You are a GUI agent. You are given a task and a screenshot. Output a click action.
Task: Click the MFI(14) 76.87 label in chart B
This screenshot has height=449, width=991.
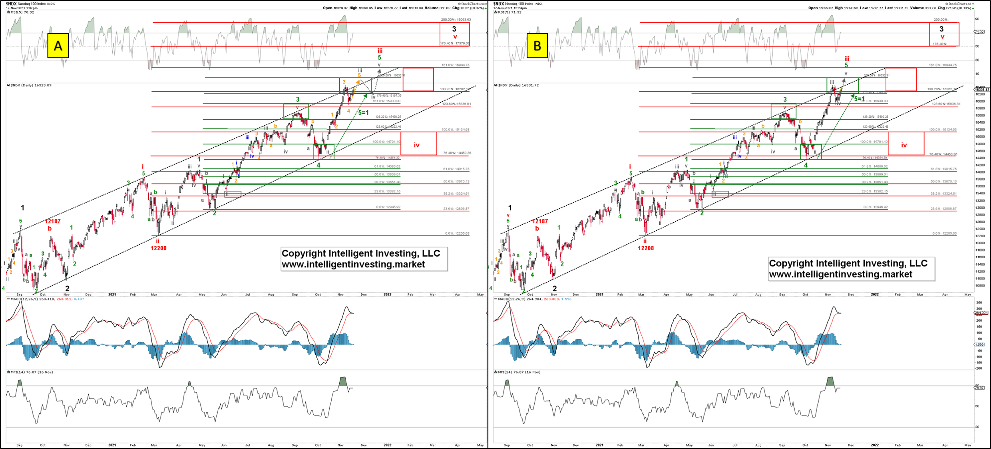point(518,372)
